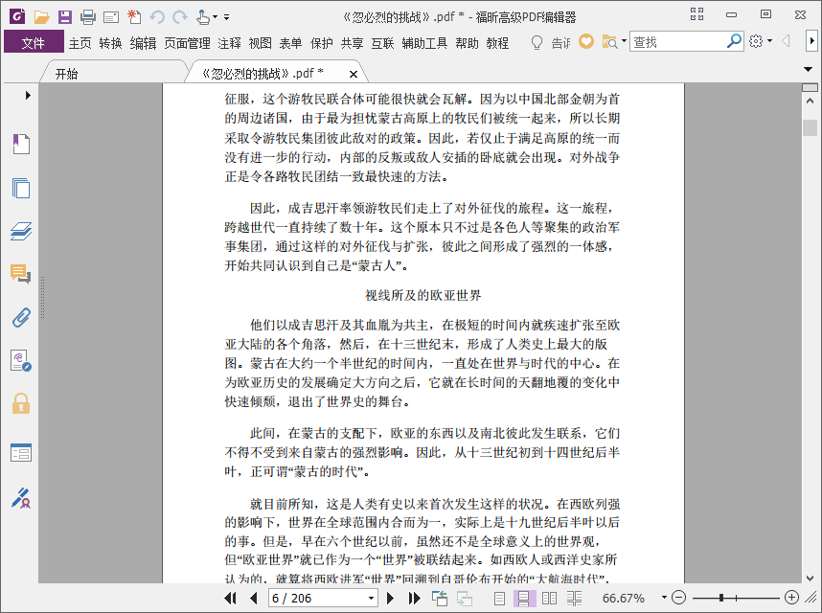Screen dimensions: 822x613
Task: Open the document tab list dropdown
Action: (808, 69)
